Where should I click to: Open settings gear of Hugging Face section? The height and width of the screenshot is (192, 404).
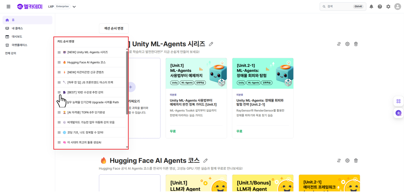[347, 161]
